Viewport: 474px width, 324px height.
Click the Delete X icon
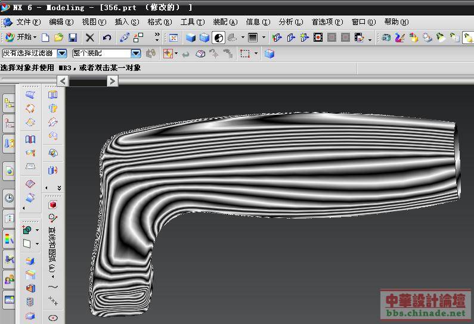tap(90, 38)
